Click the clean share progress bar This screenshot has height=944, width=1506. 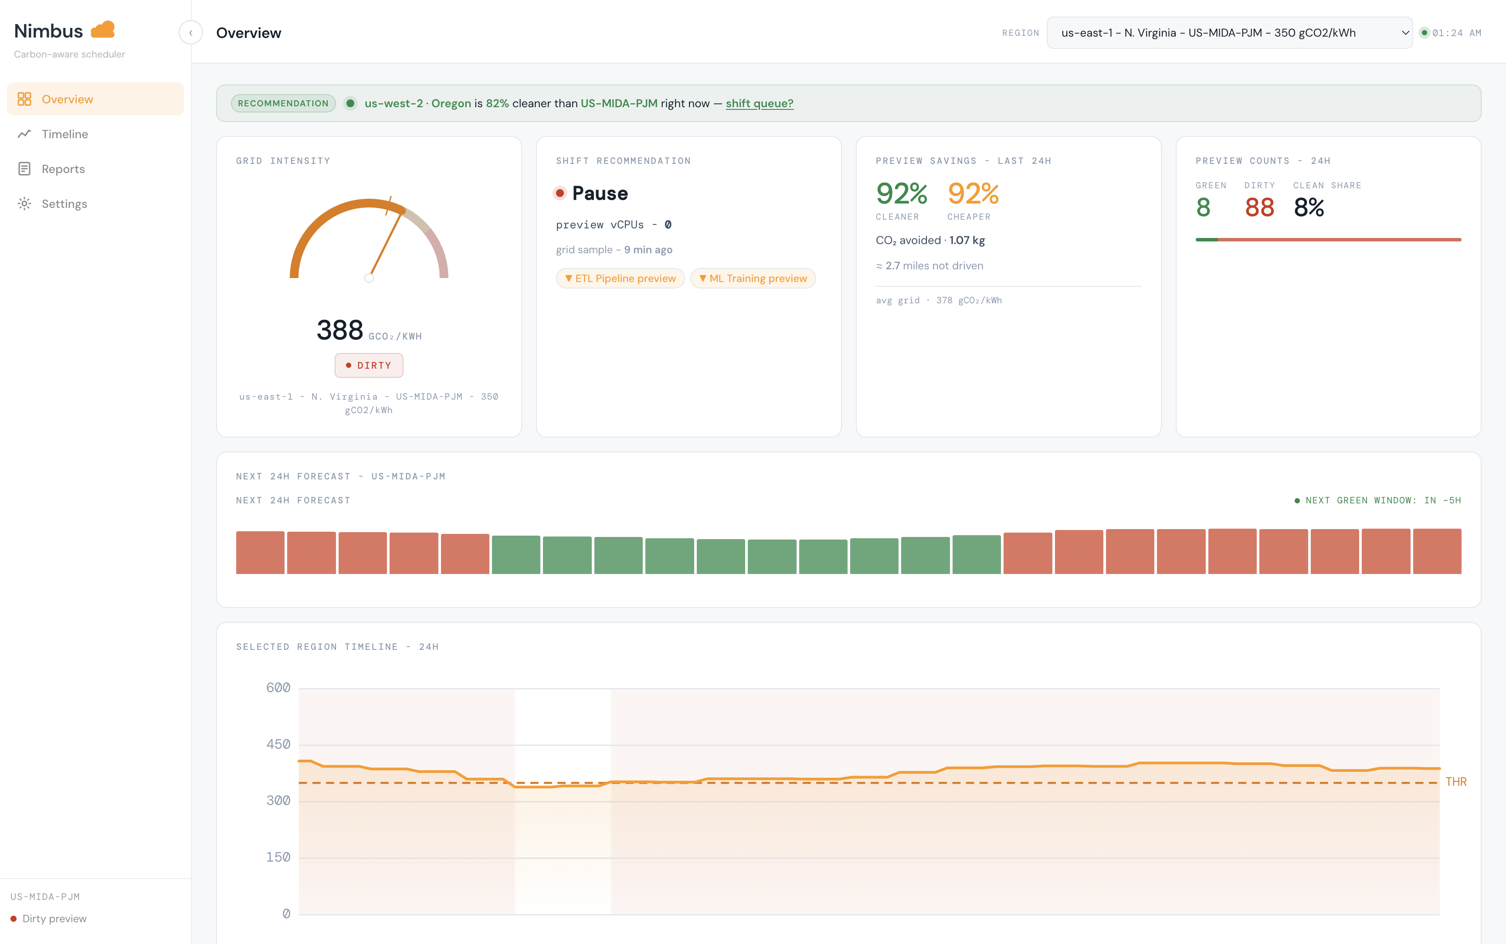(x=1327, y=240)
